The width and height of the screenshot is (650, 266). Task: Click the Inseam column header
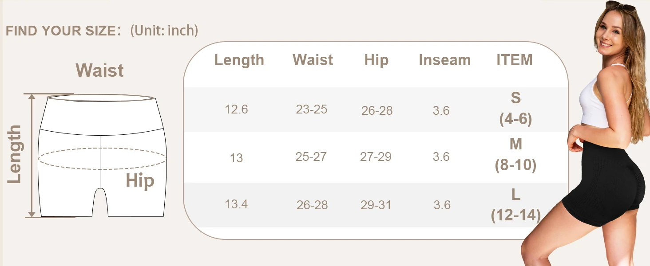click(x=444, y=60)
